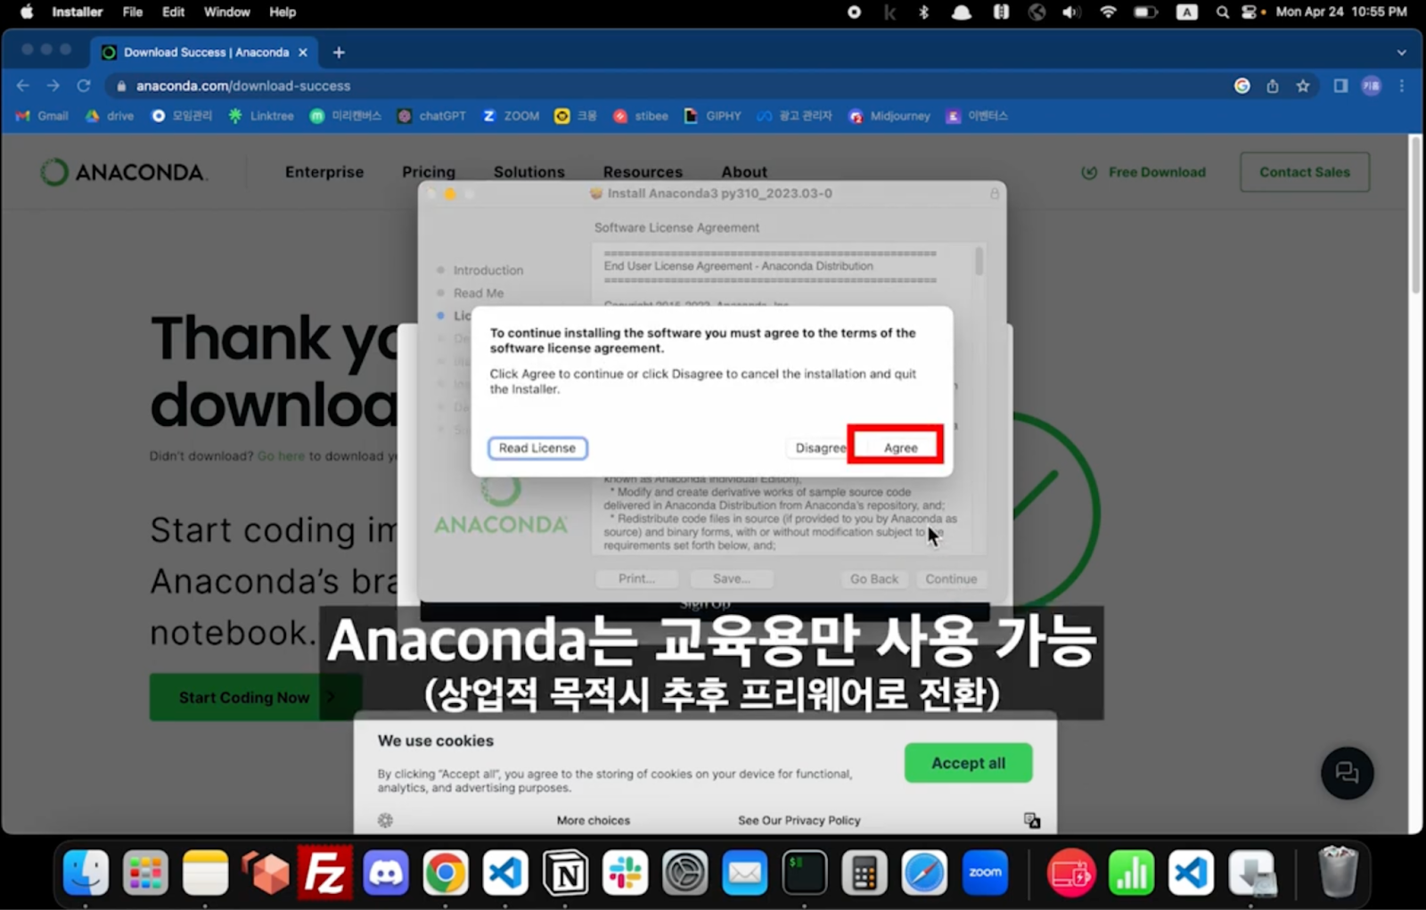Open Spotlight search in menu bar

point(1223,12)
